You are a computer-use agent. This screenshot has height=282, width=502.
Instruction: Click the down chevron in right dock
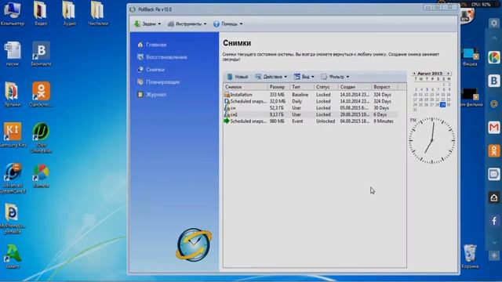coord(494,242)
